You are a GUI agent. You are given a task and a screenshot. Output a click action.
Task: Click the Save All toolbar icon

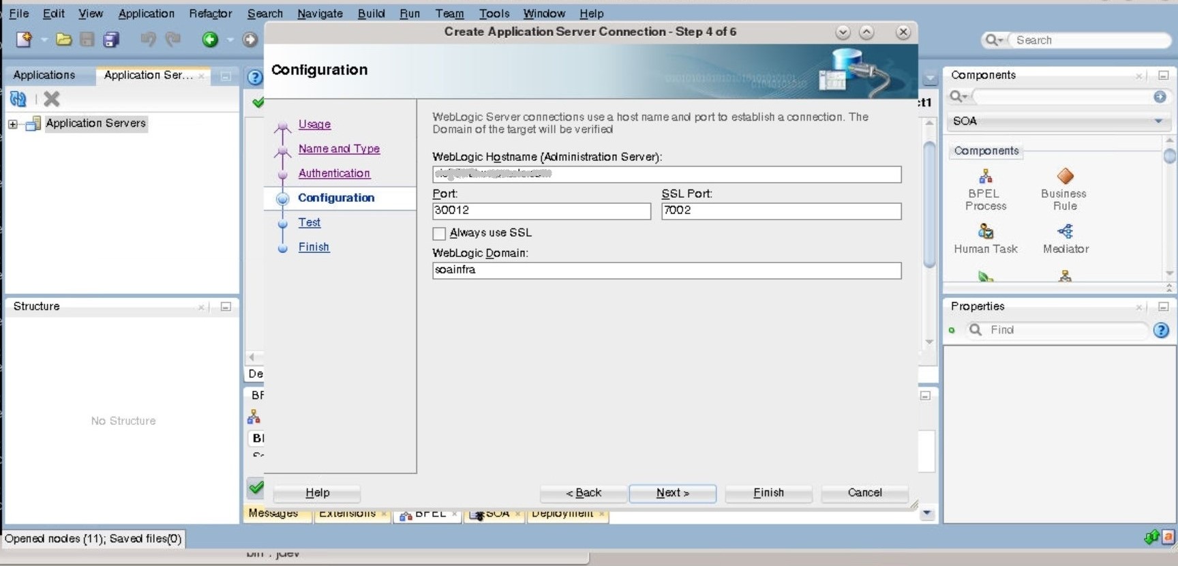pyautogui.click(x=111, y=40)
